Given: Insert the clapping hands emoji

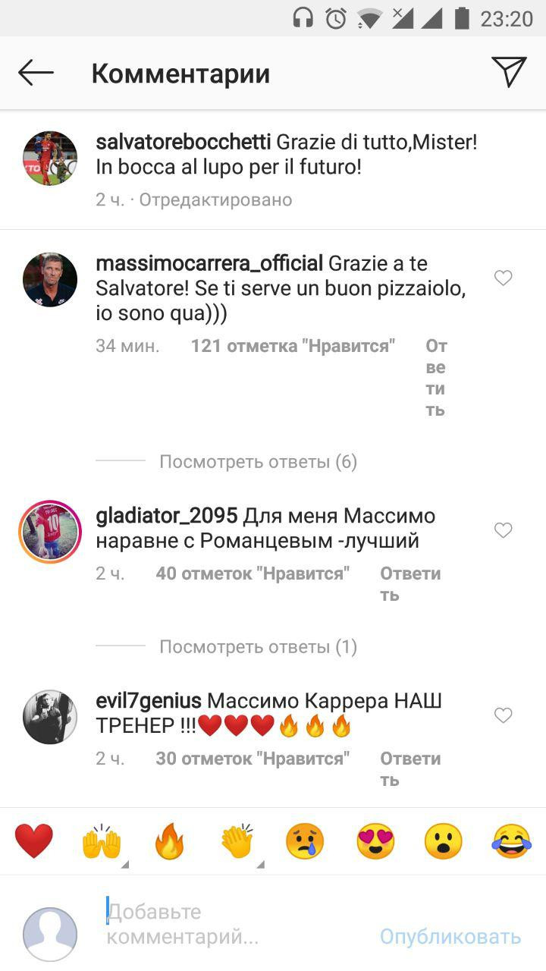Looking at the screenshot, I should coord(237,841).
